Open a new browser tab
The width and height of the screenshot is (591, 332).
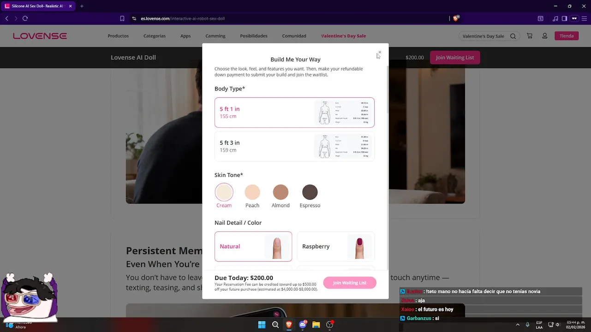(x=82, y=6)
